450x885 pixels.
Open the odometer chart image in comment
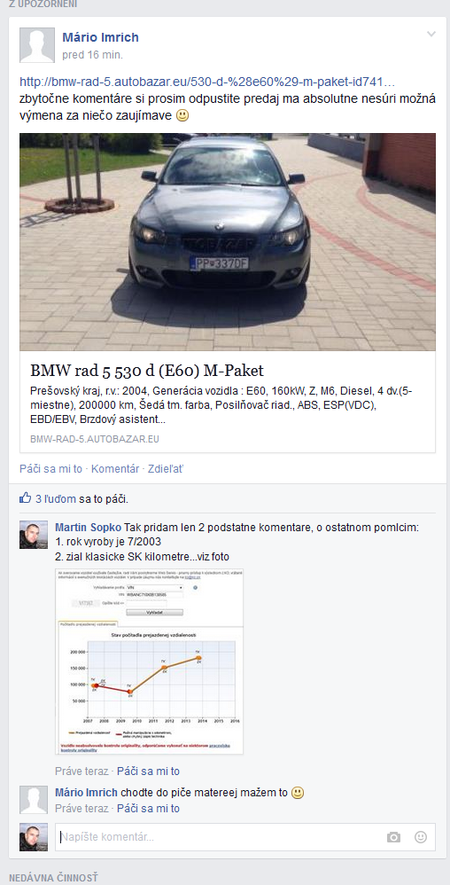tap(150, 662)
